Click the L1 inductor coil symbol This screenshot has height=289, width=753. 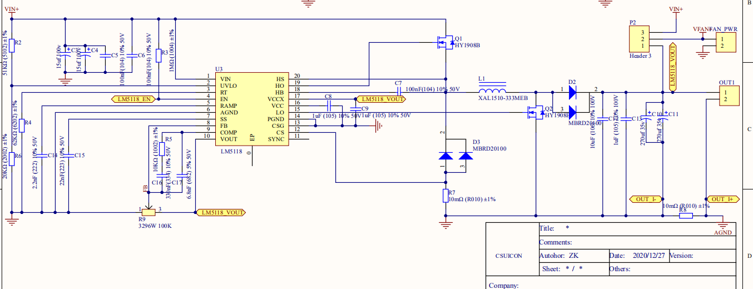pos(492,91)
